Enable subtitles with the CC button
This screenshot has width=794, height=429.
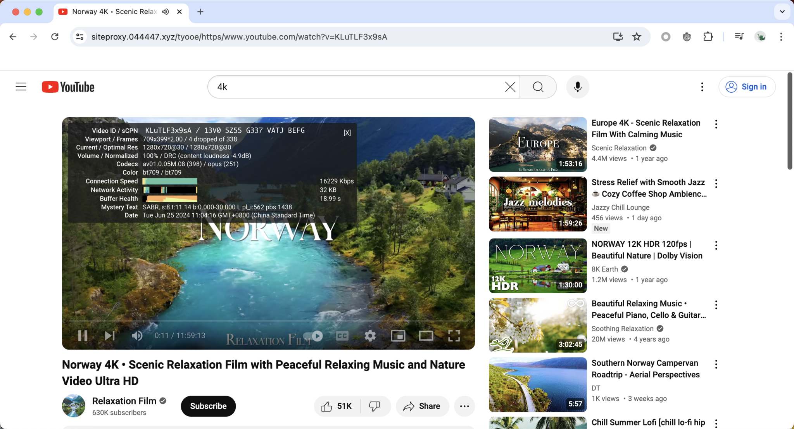pyautogui.click(x=342, y=336)
